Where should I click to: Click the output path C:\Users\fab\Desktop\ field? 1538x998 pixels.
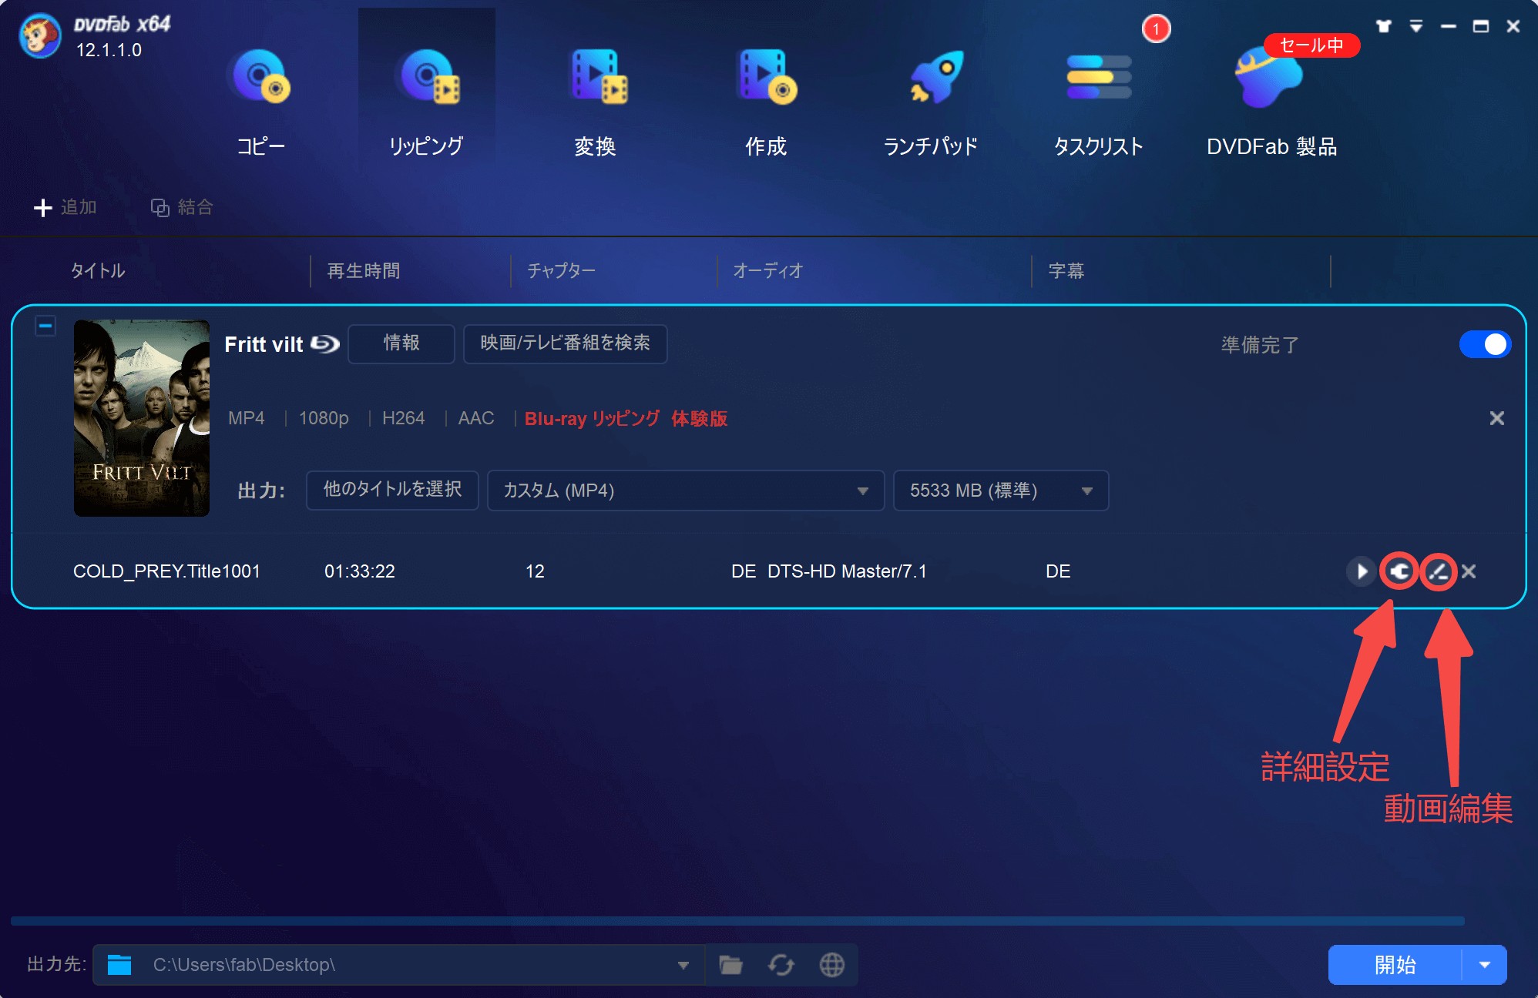[398, 965]
